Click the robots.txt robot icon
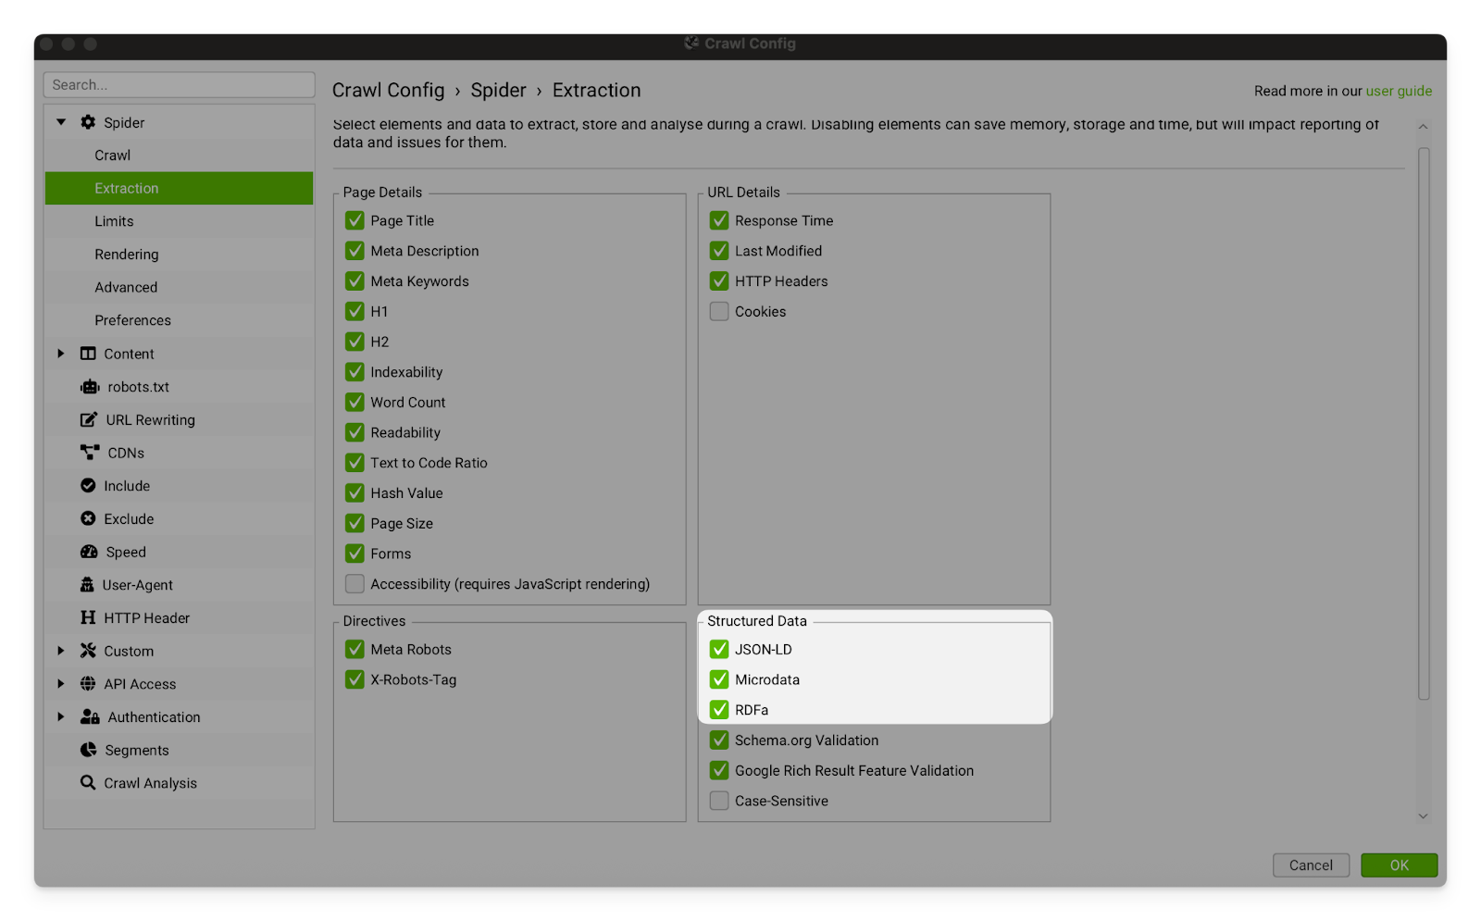The height and width of the screenshot is (921, 1481). tap(89, 387)
